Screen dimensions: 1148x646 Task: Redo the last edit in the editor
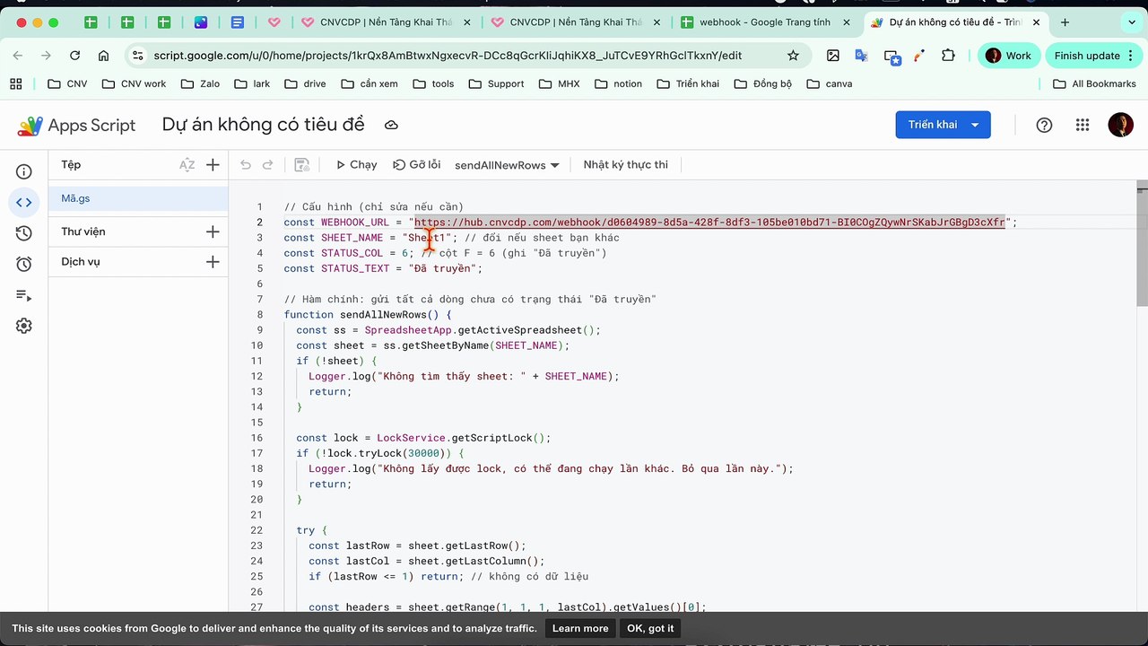(x=267, y=164)
